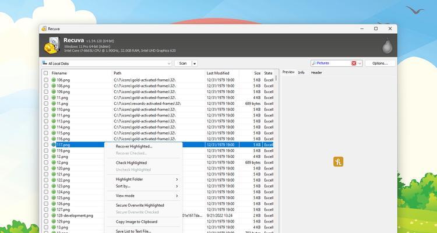Switch to the Info tab

coord(301,72)
